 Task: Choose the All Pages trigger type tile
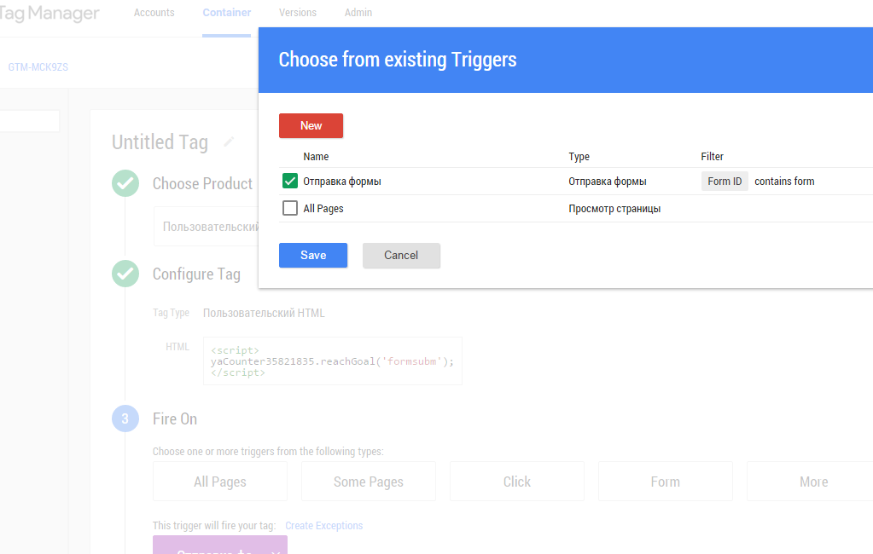click(x=220, y=482)
